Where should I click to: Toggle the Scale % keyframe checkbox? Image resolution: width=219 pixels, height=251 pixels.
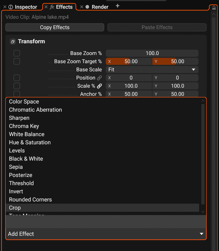coord(17,86)
